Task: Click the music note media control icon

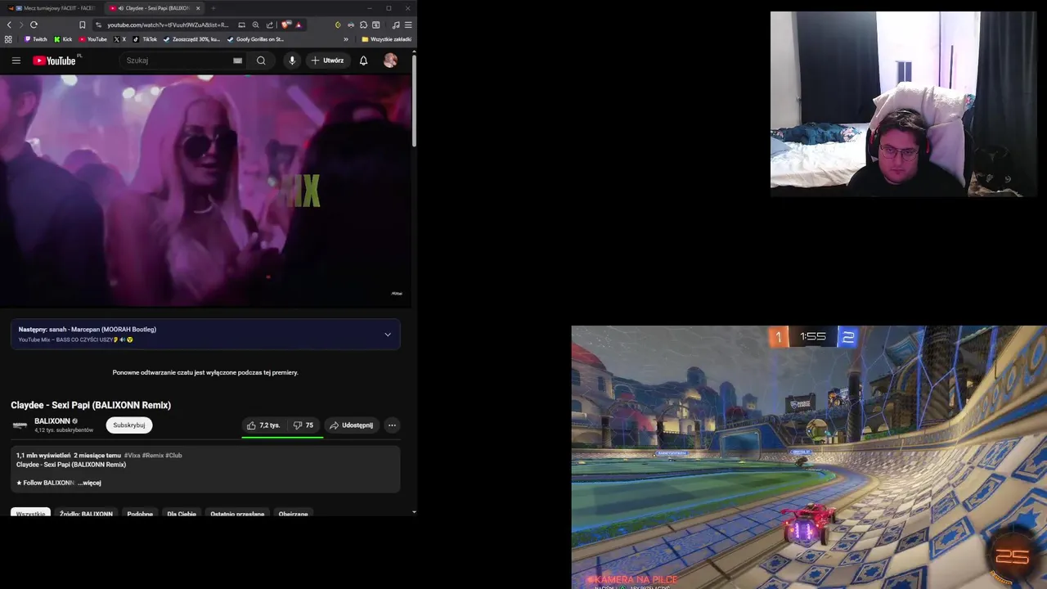Action: (x=396, y=25)
